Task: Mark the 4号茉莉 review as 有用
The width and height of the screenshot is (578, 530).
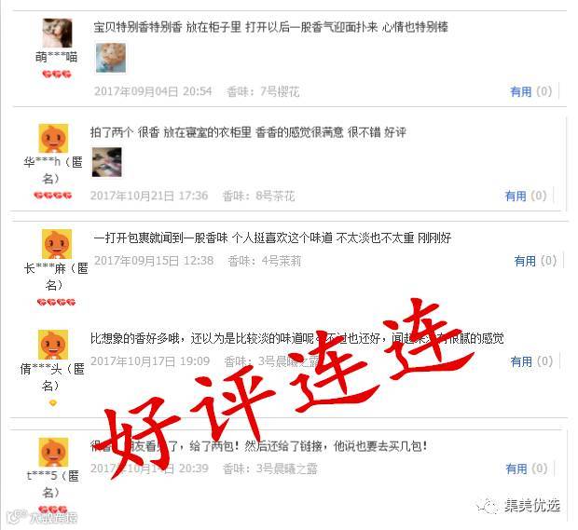Action: coord(525,261)
